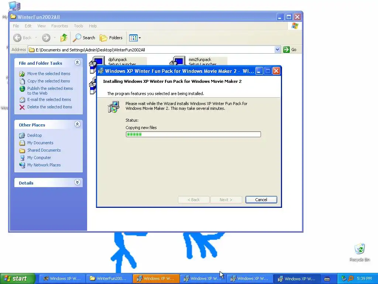Open My Network Places link
Image resolution: width=378 pixels, height=284 pixels.
44,165
